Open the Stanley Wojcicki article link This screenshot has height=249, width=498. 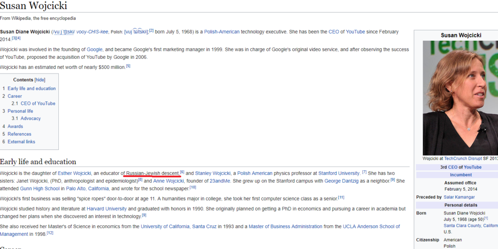click(213, 173)
